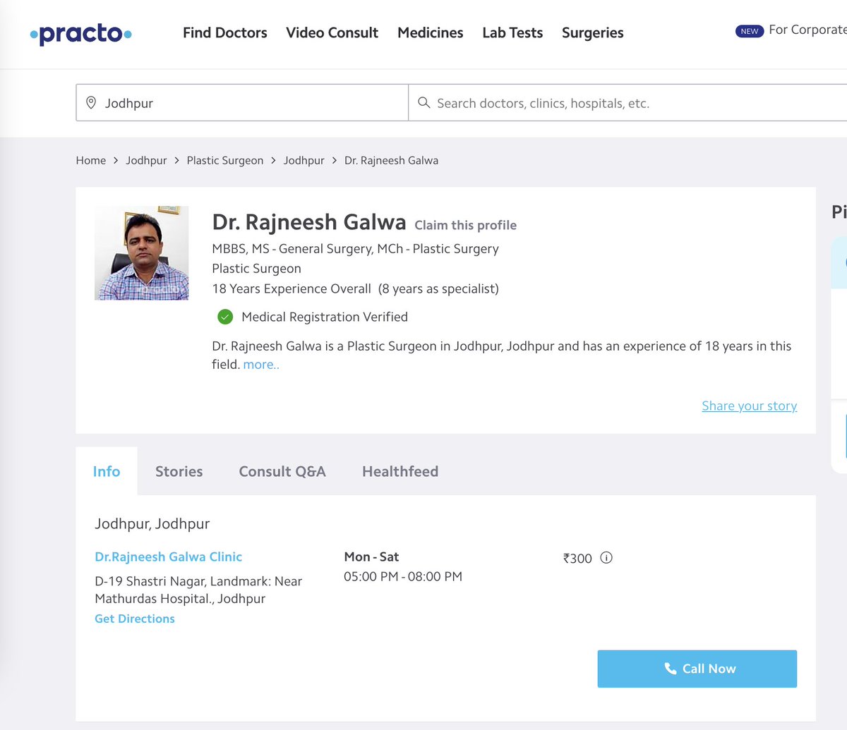Open the For Corporates menu
The image size is (847, 730).
[x=807, y=30]
